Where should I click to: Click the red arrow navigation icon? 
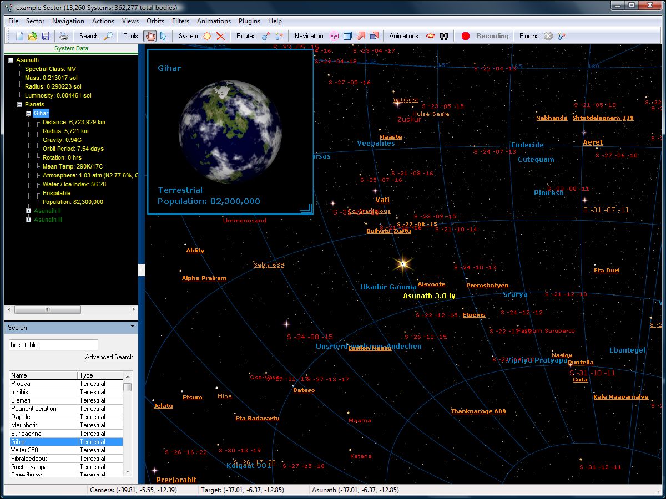361,36
